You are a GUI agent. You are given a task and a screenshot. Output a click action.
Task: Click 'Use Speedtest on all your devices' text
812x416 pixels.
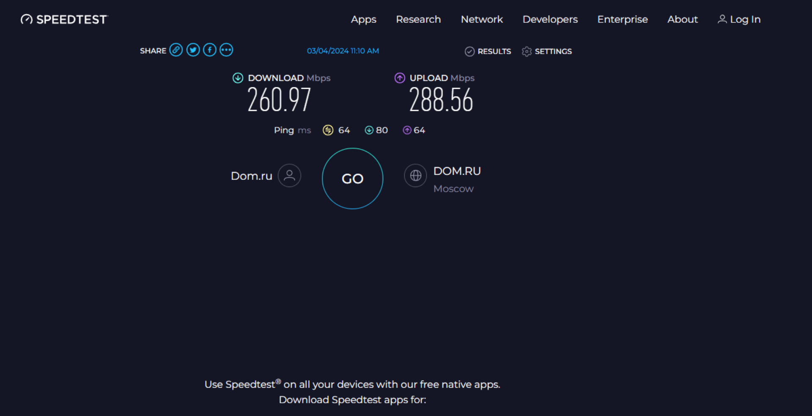(x=352, y=384)
